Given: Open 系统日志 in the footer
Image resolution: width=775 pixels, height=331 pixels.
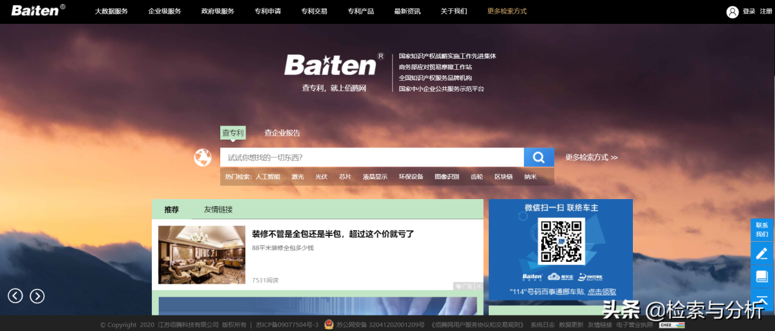Looking at the screenshot, I should point(542,325).
